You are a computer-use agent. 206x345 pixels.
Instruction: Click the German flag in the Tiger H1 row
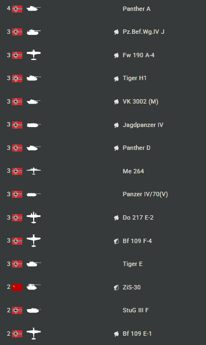[17, 78]
